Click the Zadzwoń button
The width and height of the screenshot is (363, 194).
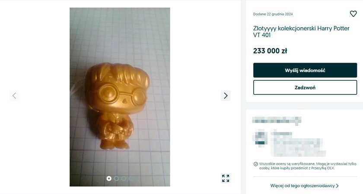tap(305, 88)
